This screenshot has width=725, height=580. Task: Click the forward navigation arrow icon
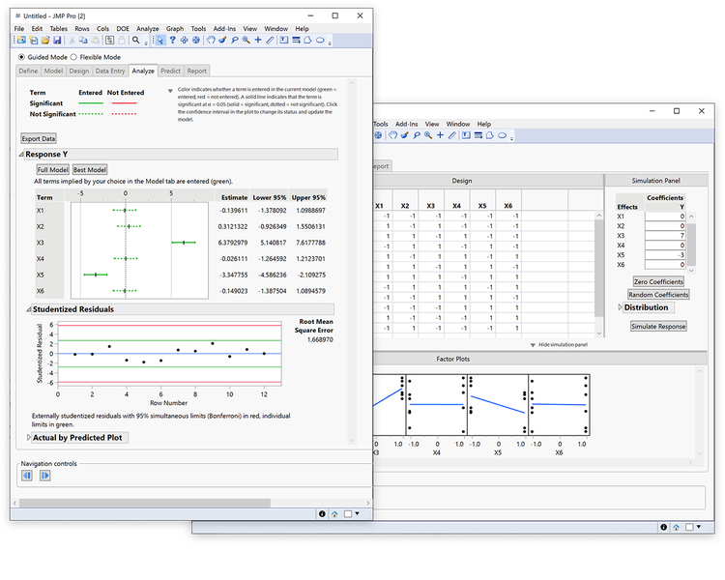point(44,476)
